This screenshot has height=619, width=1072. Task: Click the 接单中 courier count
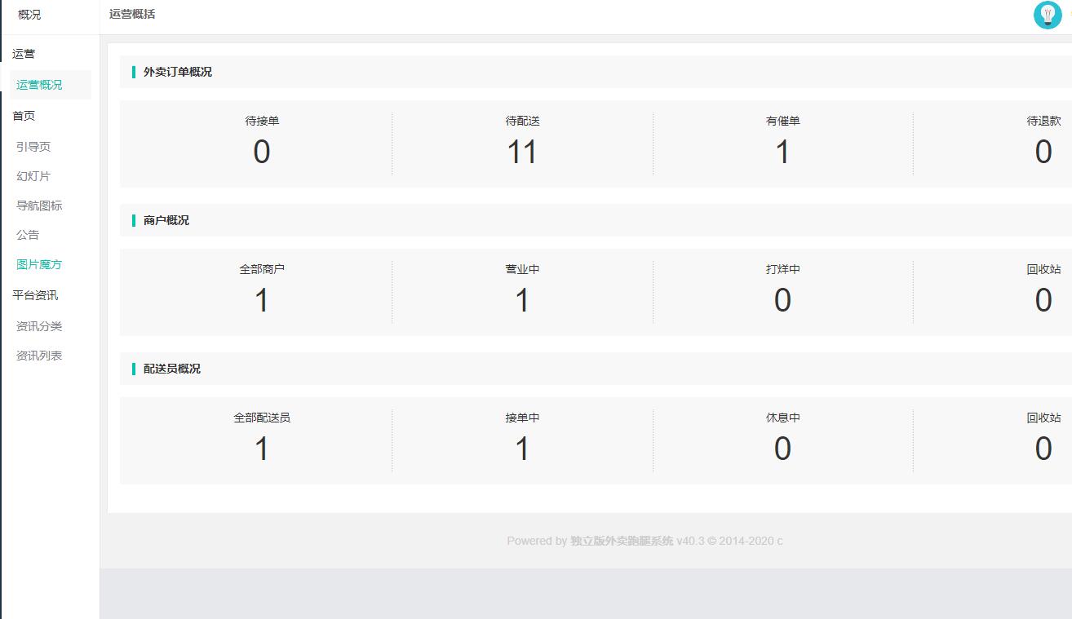[x=522, y=449]
